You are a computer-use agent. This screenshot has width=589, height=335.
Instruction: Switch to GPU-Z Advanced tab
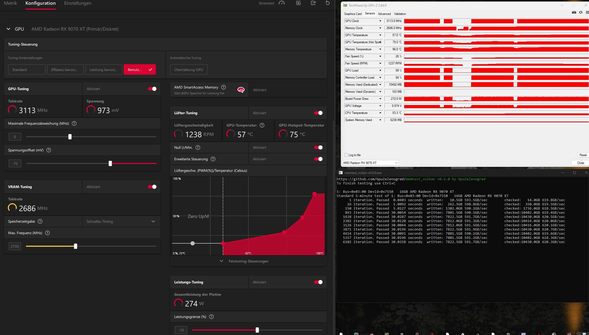pos(384,14)
